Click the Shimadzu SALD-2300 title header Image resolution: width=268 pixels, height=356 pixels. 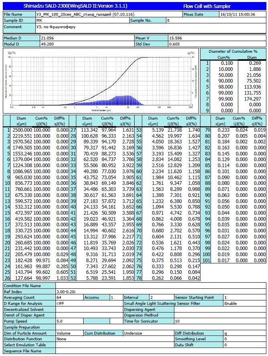[x=76, y=6]
